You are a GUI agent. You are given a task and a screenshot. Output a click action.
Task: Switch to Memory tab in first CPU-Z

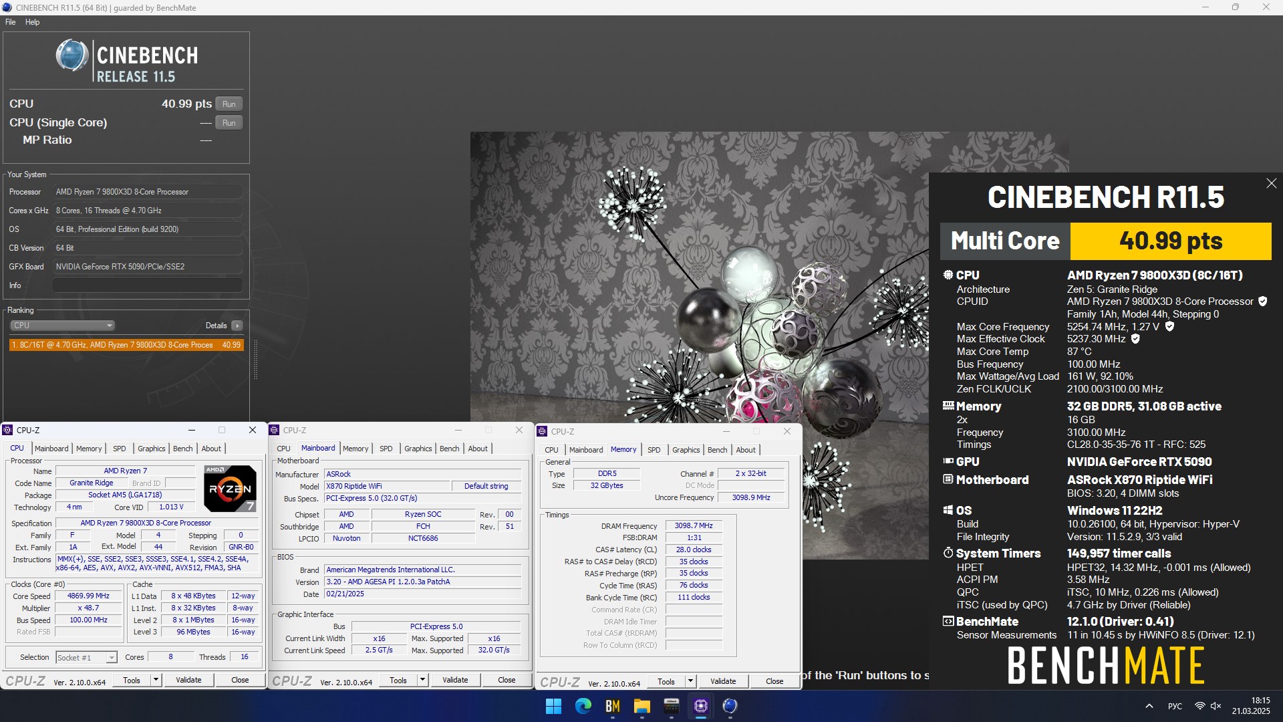[89, 449]
